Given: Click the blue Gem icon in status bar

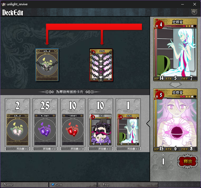Looking at the screenshot, I should point(53,185).
